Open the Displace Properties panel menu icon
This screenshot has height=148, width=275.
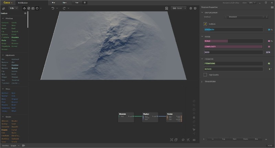[272, 7]
